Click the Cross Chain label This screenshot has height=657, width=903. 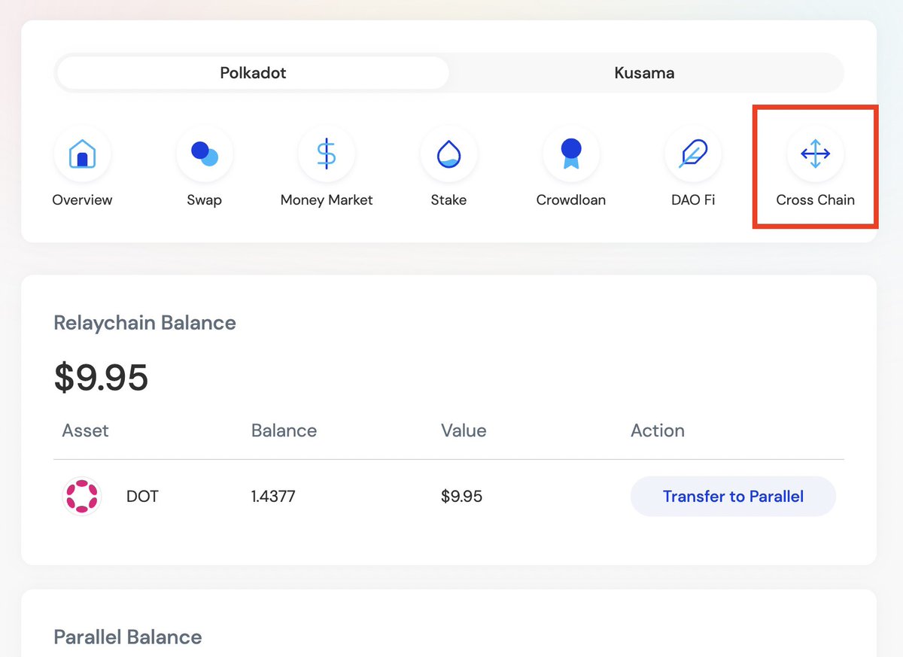pyautogui.click(x=816, y=200)
